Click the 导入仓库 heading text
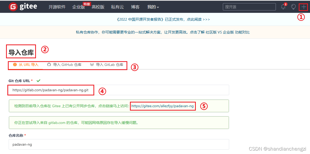The height and width of the screenshot is (154, 310). pyautogui.click(x=21, y=52)
